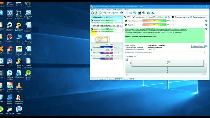Viewport: 210px width, 118px height.
Task: Select the F: partition header
Action: click(107, 56)
